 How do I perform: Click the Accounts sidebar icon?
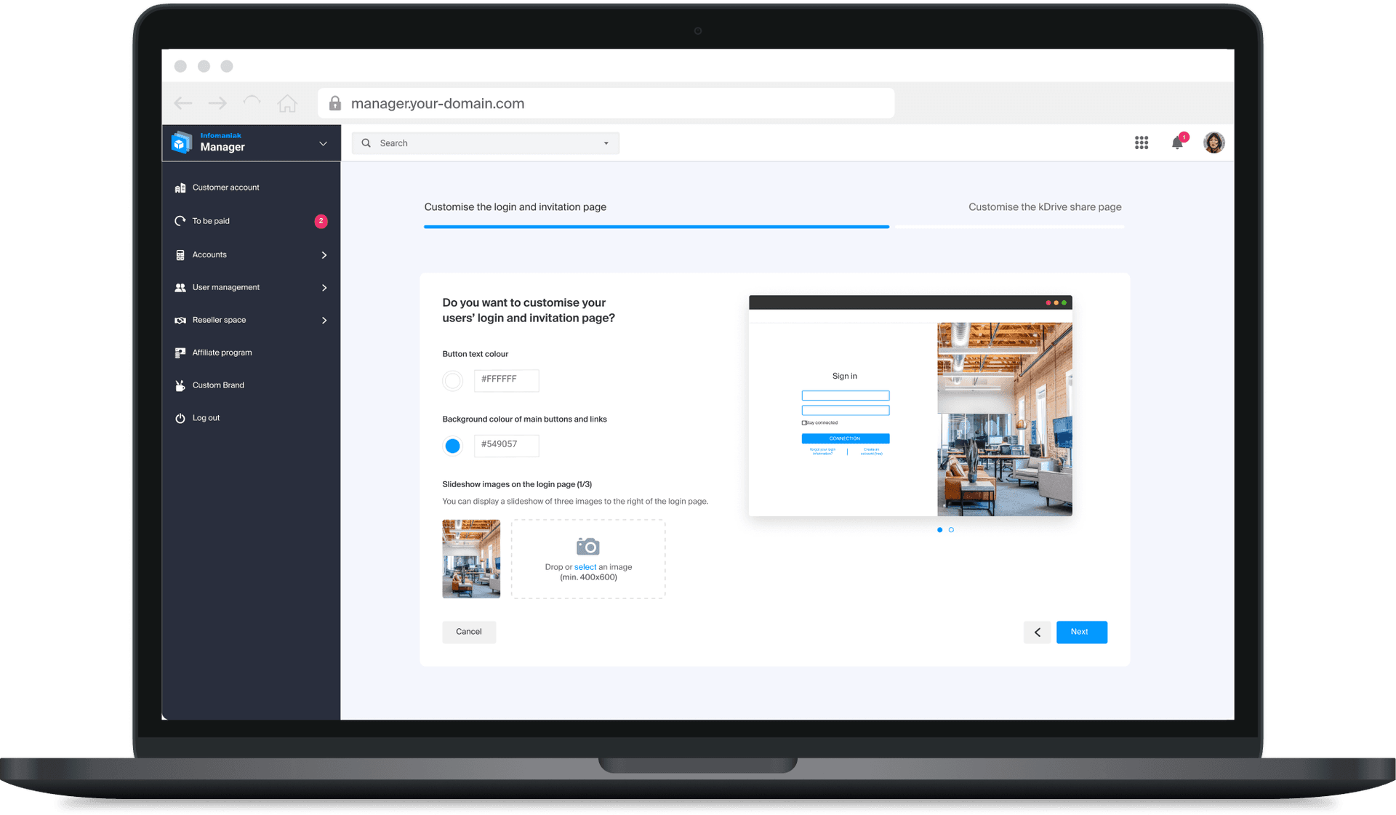tap(180, 253)
